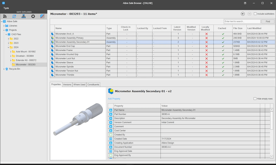Click the crossed-out preview icon in Safe Explorer
This screenshot has height=165, width=276.
coord(42,16)
